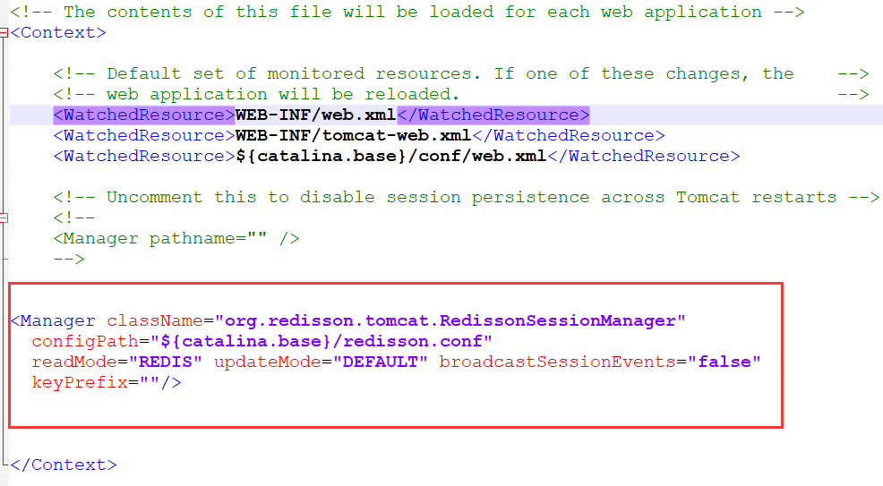883x486 pixels.
Task: Click the "REDIS" value
Action: click(x=166, y=362)
